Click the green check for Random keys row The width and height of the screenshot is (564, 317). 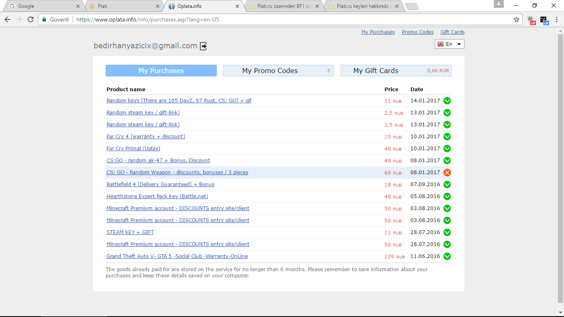447,101
